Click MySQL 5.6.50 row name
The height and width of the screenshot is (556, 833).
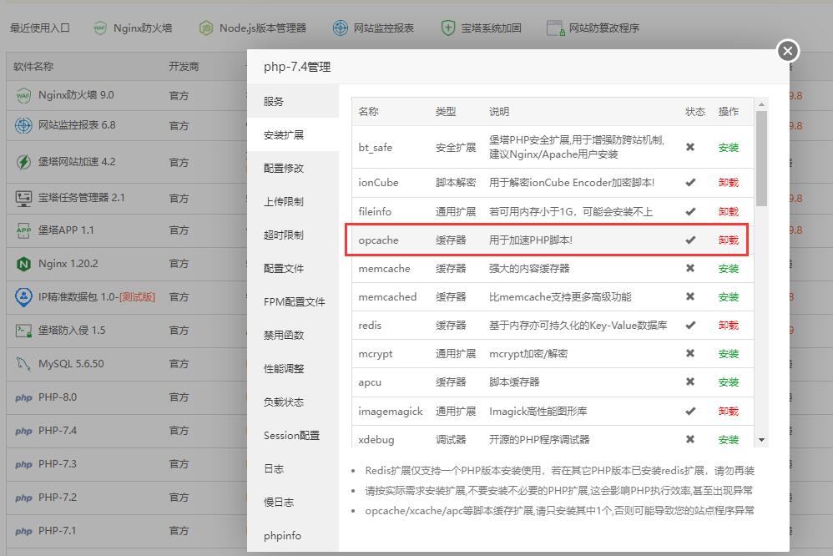(71, 364)
